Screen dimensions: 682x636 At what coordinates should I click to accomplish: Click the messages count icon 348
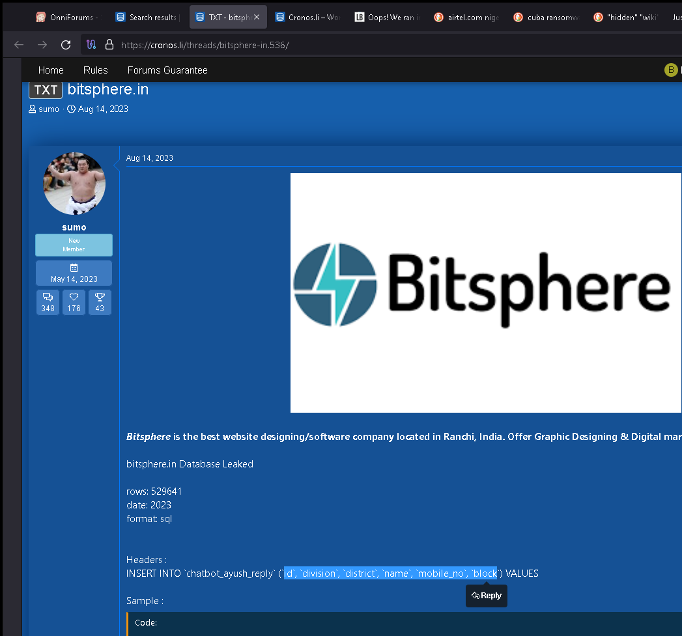(x=48, y=302)
